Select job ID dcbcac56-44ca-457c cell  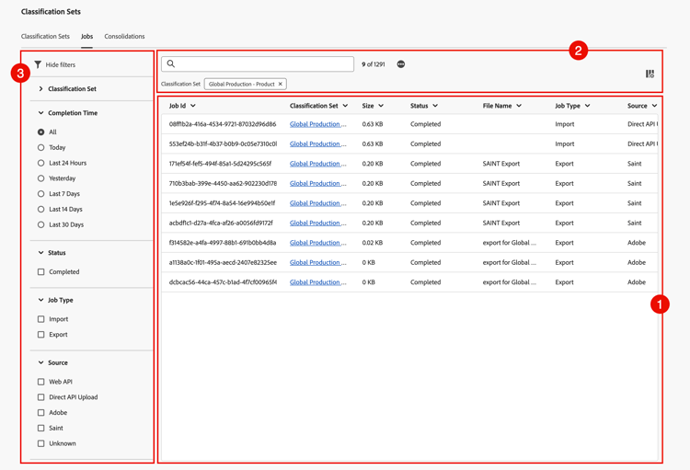tap(223, 282)
